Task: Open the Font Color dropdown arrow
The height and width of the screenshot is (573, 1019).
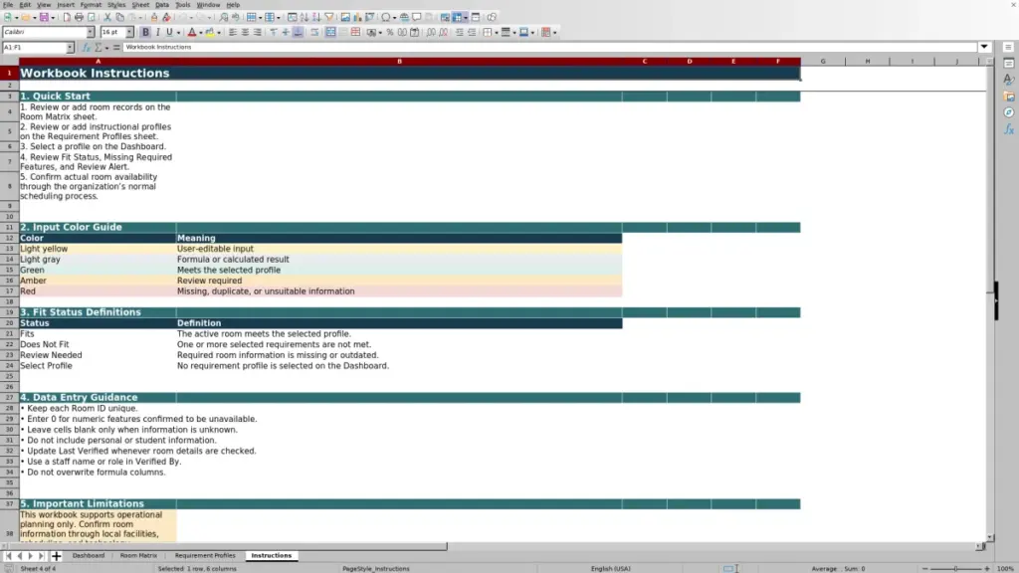Action: point(200,33)
